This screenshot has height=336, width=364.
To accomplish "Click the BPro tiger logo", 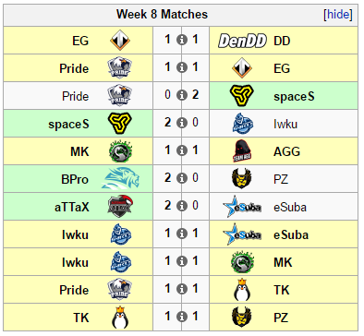I will [x=120, y=179].
